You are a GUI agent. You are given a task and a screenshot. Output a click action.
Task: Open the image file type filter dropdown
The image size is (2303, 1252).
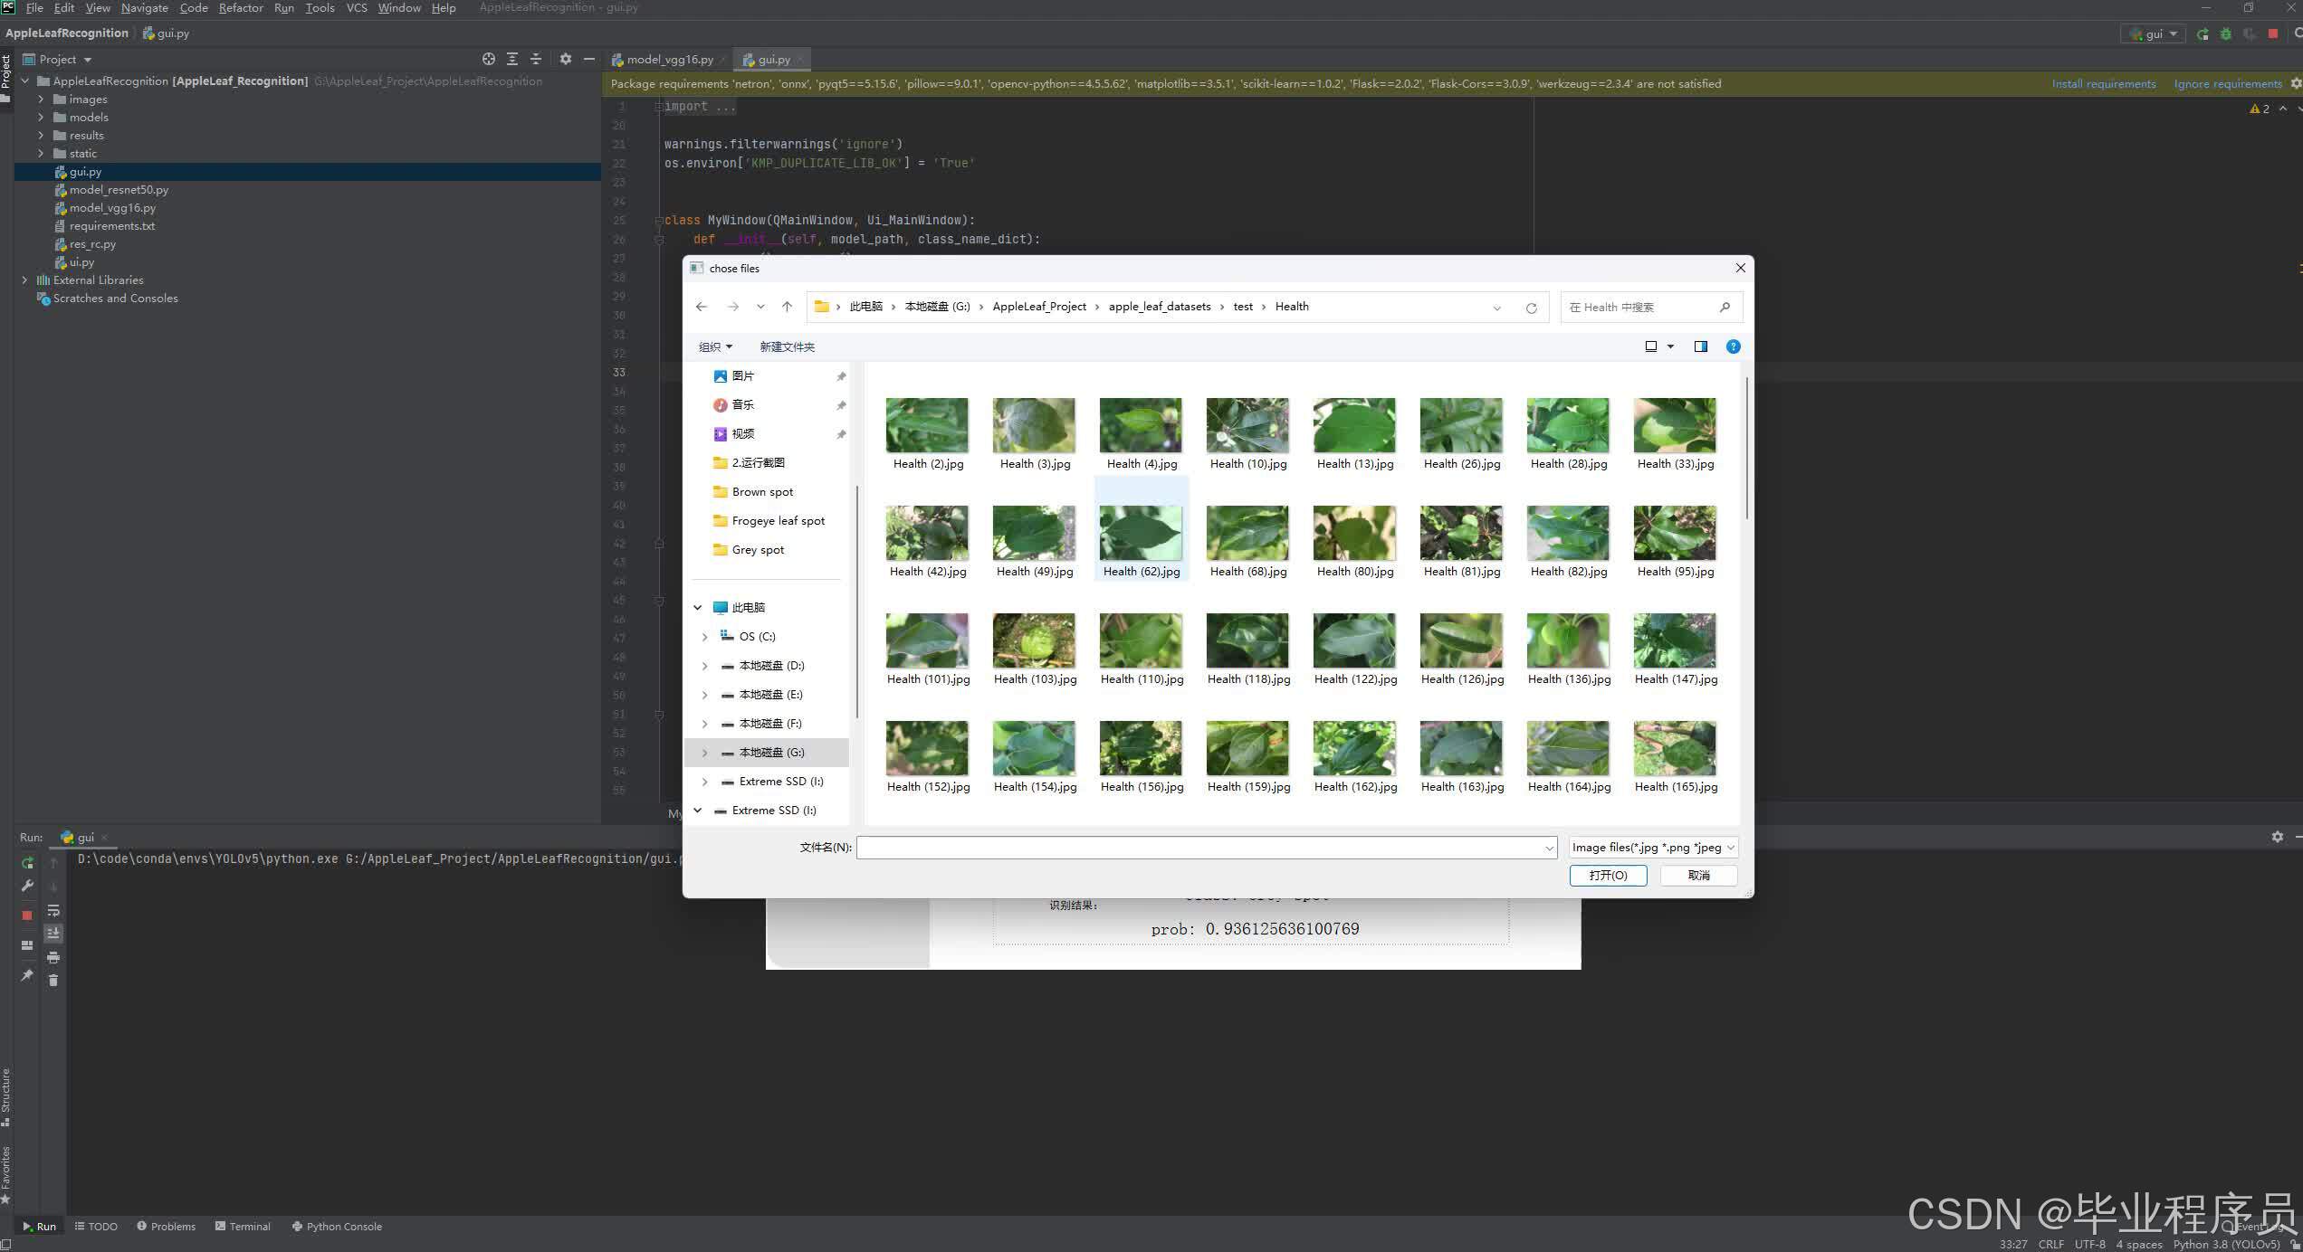pyautogui.click(x=1652, y=848)
